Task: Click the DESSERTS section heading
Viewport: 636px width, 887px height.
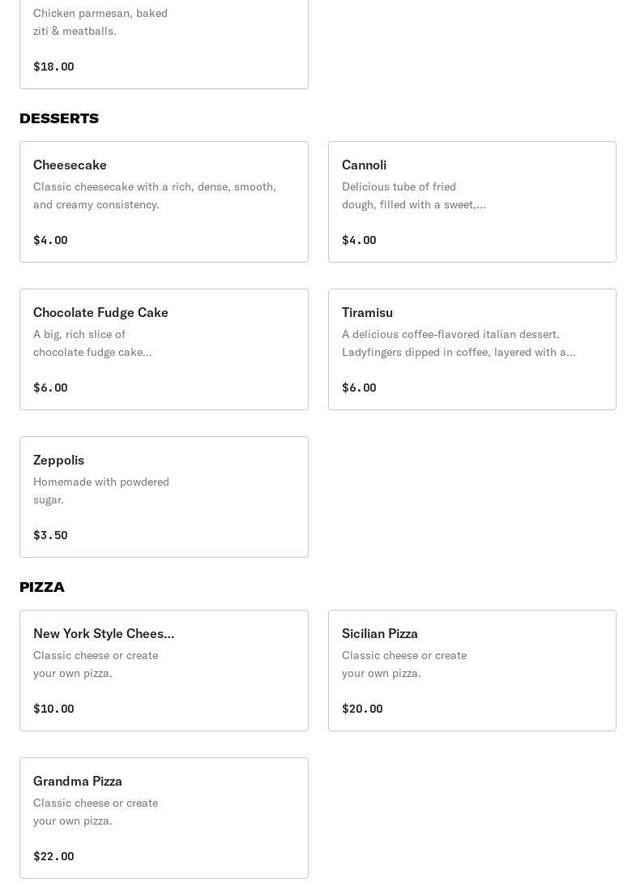Action: pyautogui.click(x=59, y=118)
